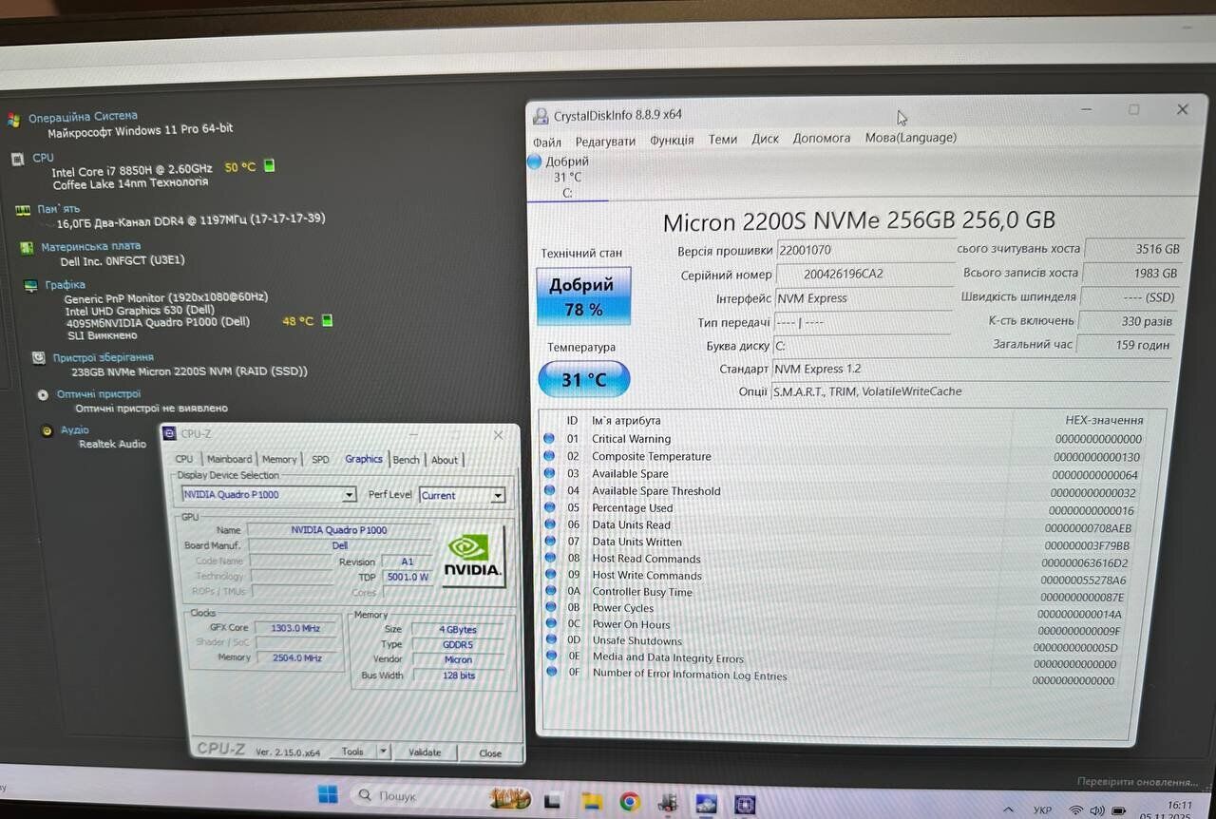Viewport: 1216px width, 819px height.
Task: Open File Explorer from the taskbar
Action: [592, 801]
